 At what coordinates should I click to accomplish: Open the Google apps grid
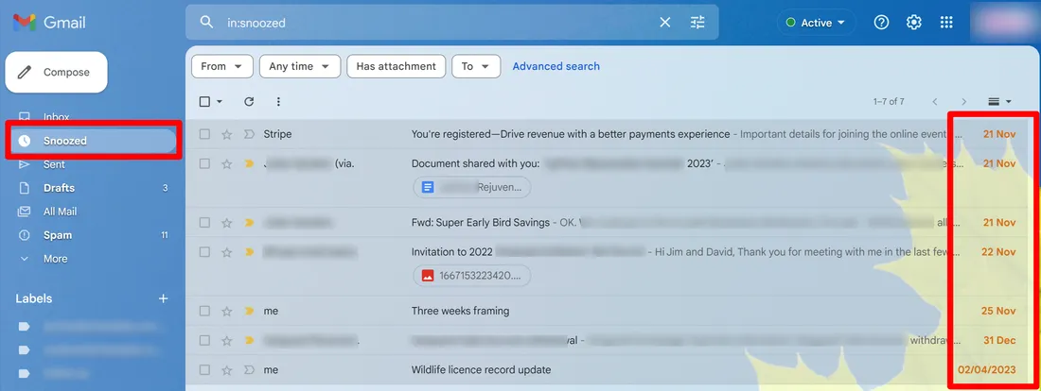(946, 23)
